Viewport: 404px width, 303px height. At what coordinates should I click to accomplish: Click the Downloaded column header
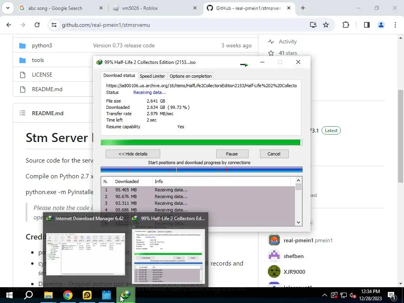pos(133,181)
